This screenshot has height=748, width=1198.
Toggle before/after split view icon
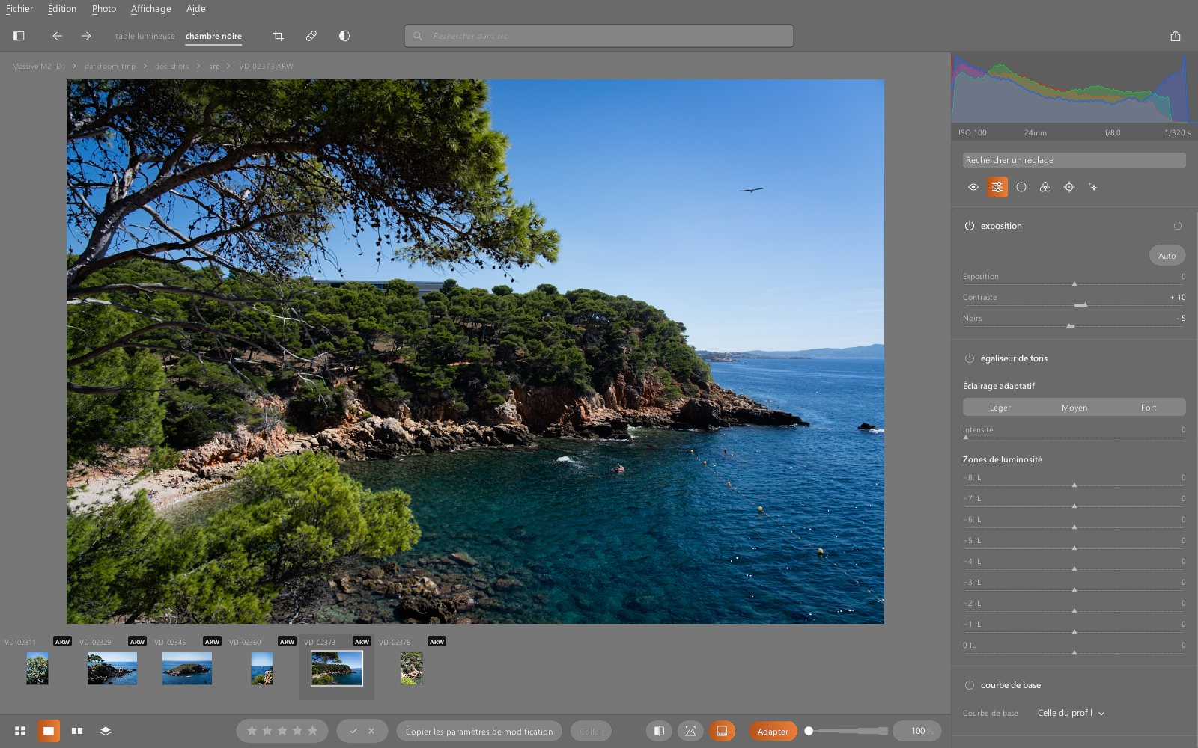click(659, 731)
